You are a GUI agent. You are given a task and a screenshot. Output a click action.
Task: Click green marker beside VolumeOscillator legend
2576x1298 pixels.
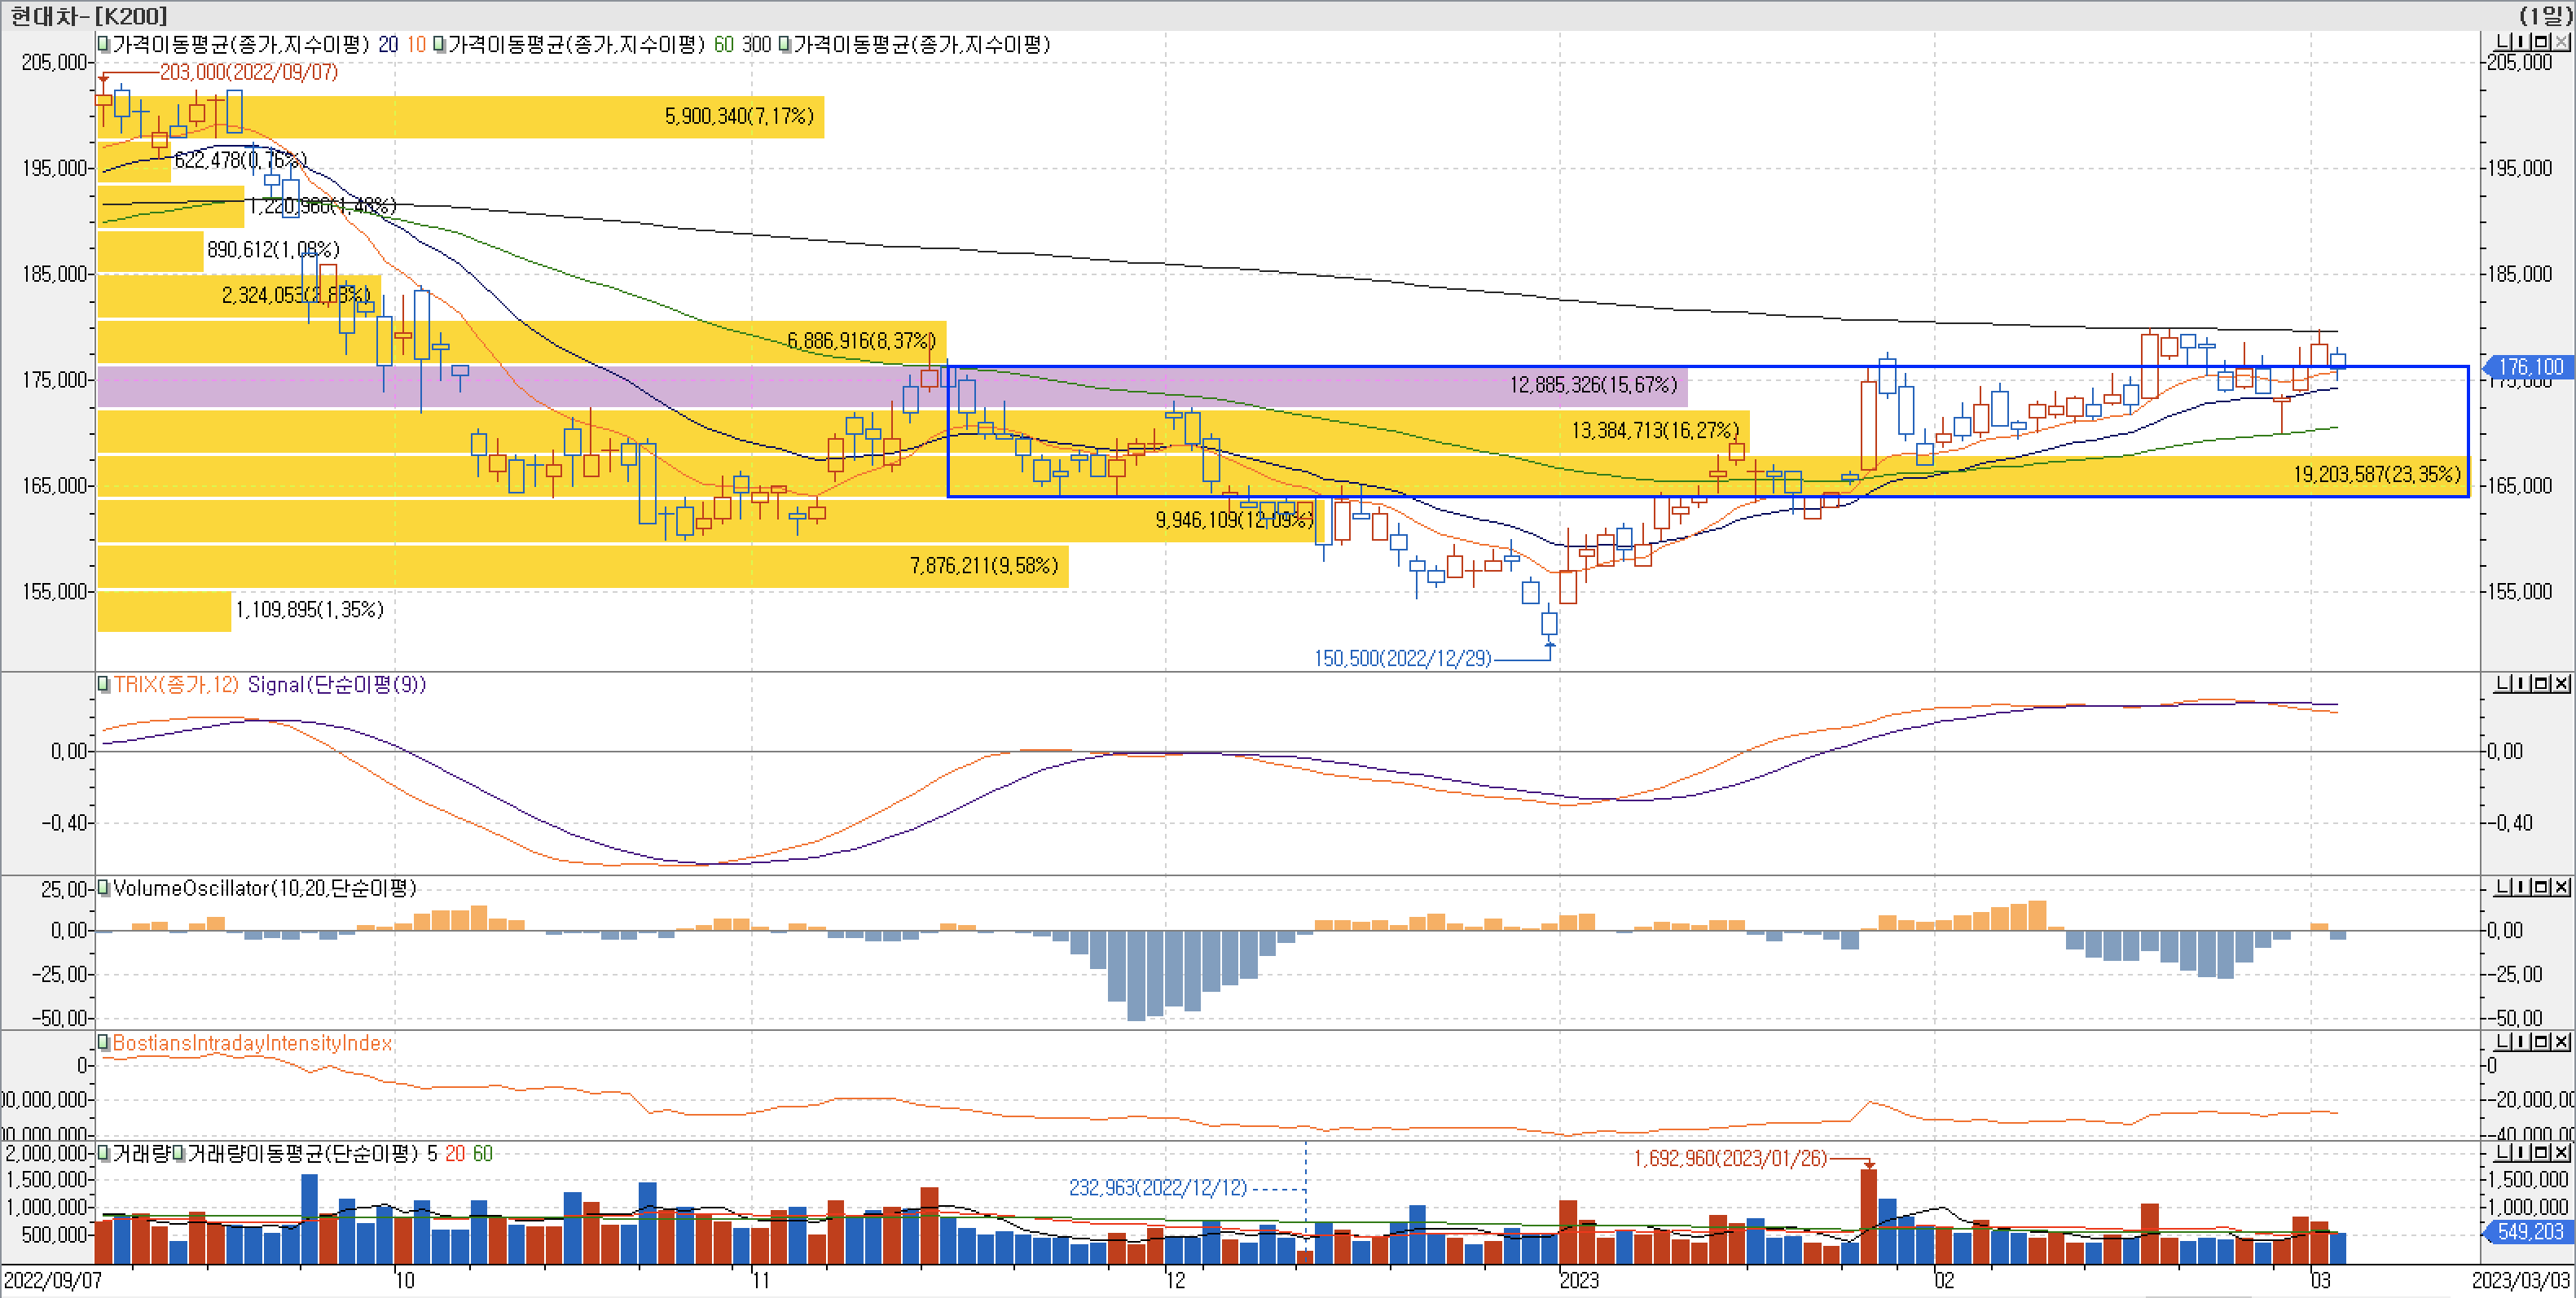[x=103, y=888]
